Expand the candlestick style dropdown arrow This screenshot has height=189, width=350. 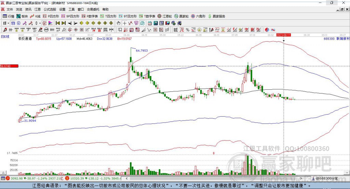40,23
